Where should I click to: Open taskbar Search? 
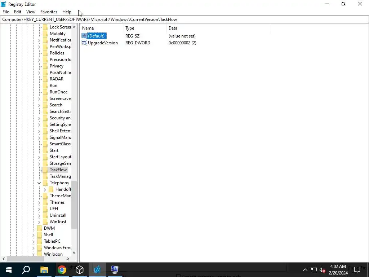point(26,270)
